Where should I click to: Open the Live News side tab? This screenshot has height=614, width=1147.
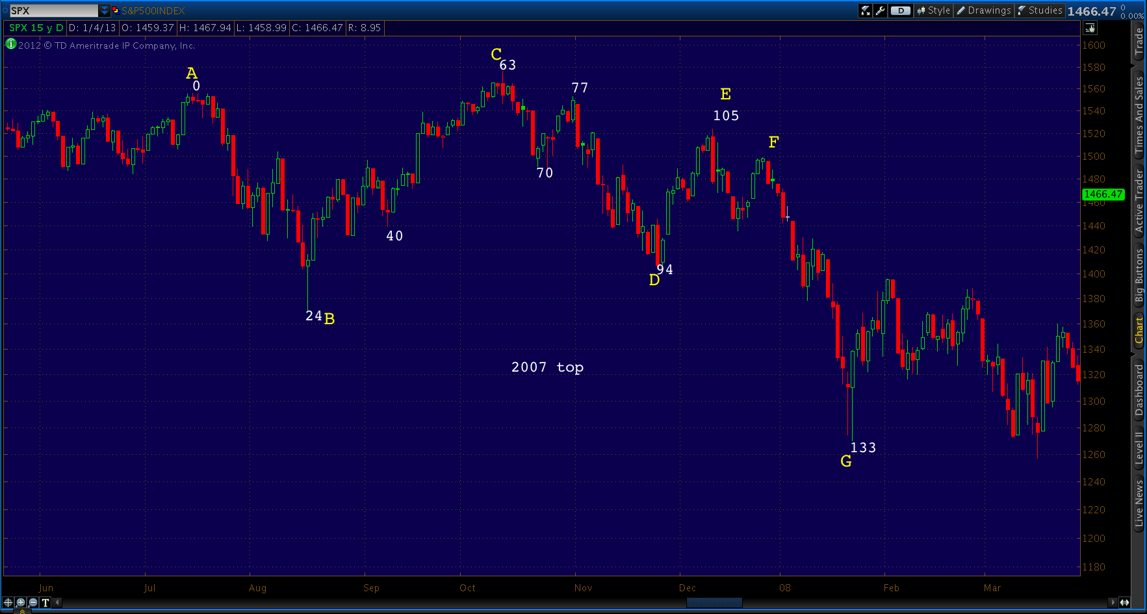pyautogui.click(x=1139, y=504)
